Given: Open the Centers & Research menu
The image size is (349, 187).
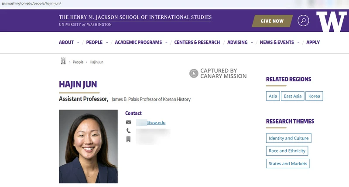Looking at the screenshot, I should point(197,43).
